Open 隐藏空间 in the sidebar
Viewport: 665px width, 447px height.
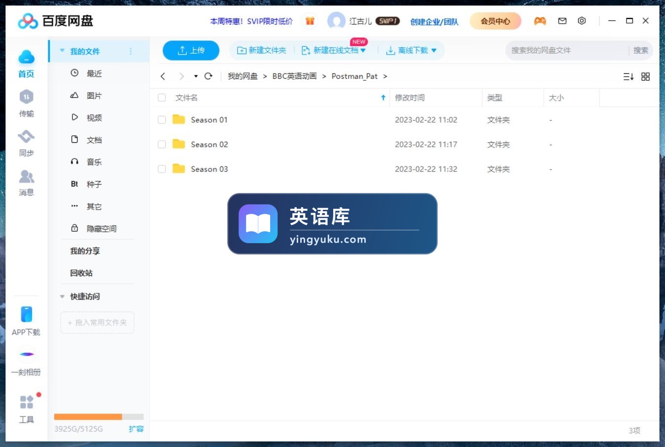[102, 228]
